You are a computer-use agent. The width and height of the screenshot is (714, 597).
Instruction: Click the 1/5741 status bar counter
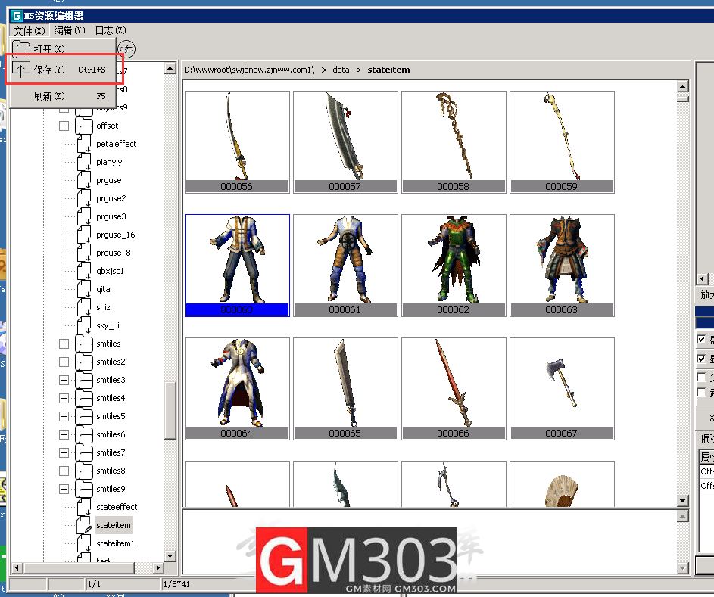[176, 584]
